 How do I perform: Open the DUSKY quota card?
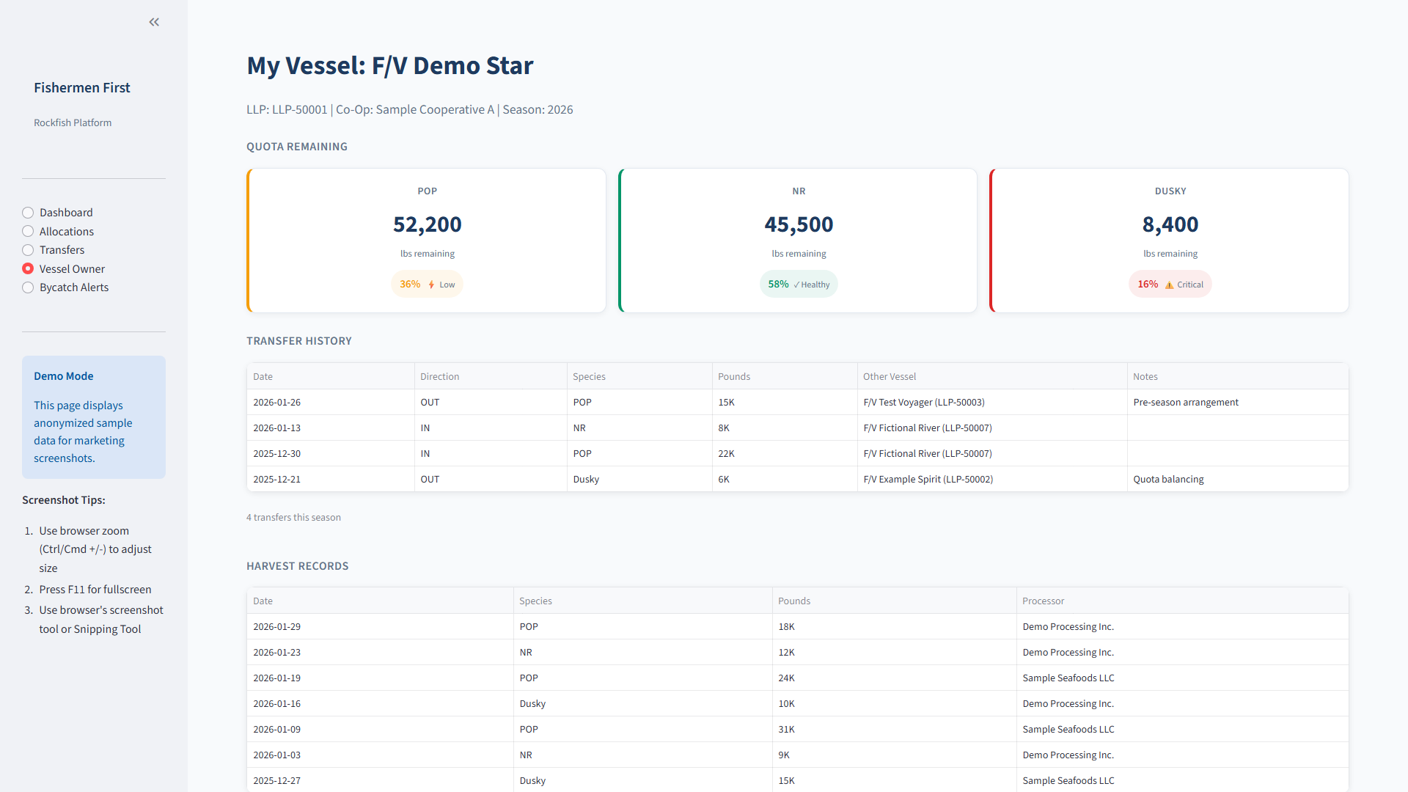click(1170, 240)
